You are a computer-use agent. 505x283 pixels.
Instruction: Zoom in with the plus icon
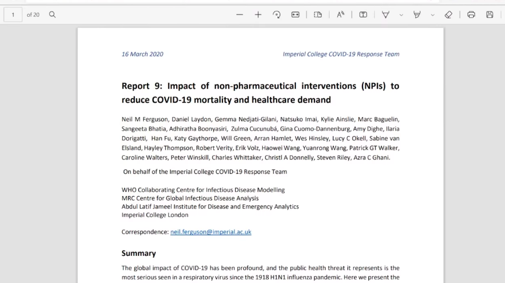[258, 14]
